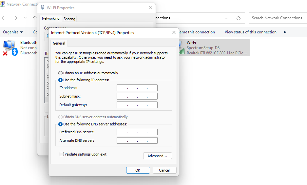The image size is (307, 185).
Task: Click the Subnet mask input field
Action: point(137,96)
